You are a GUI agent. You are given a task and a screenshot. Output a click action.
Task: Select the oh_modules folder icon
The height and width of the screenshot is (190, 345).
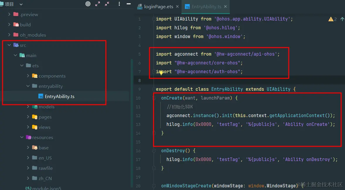point(16,35)
